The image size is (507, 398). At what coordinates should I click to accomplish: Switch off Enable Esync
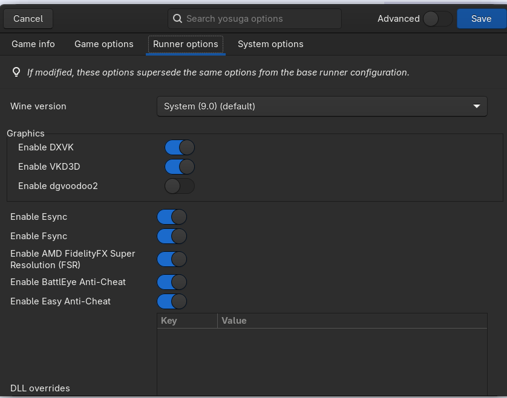click(x=172, y=217)
